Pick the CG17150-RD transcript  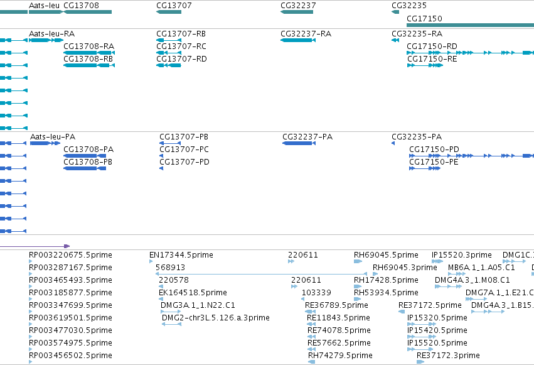tap(471, 53)
